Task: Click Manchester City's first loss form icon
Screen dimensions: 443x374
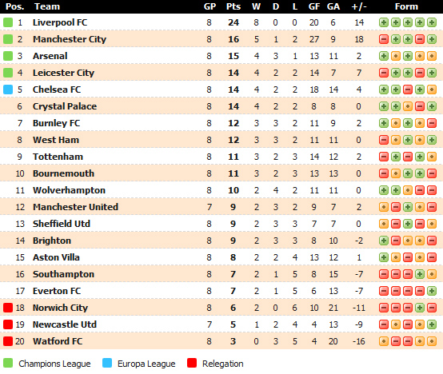Action: [384, 39]
